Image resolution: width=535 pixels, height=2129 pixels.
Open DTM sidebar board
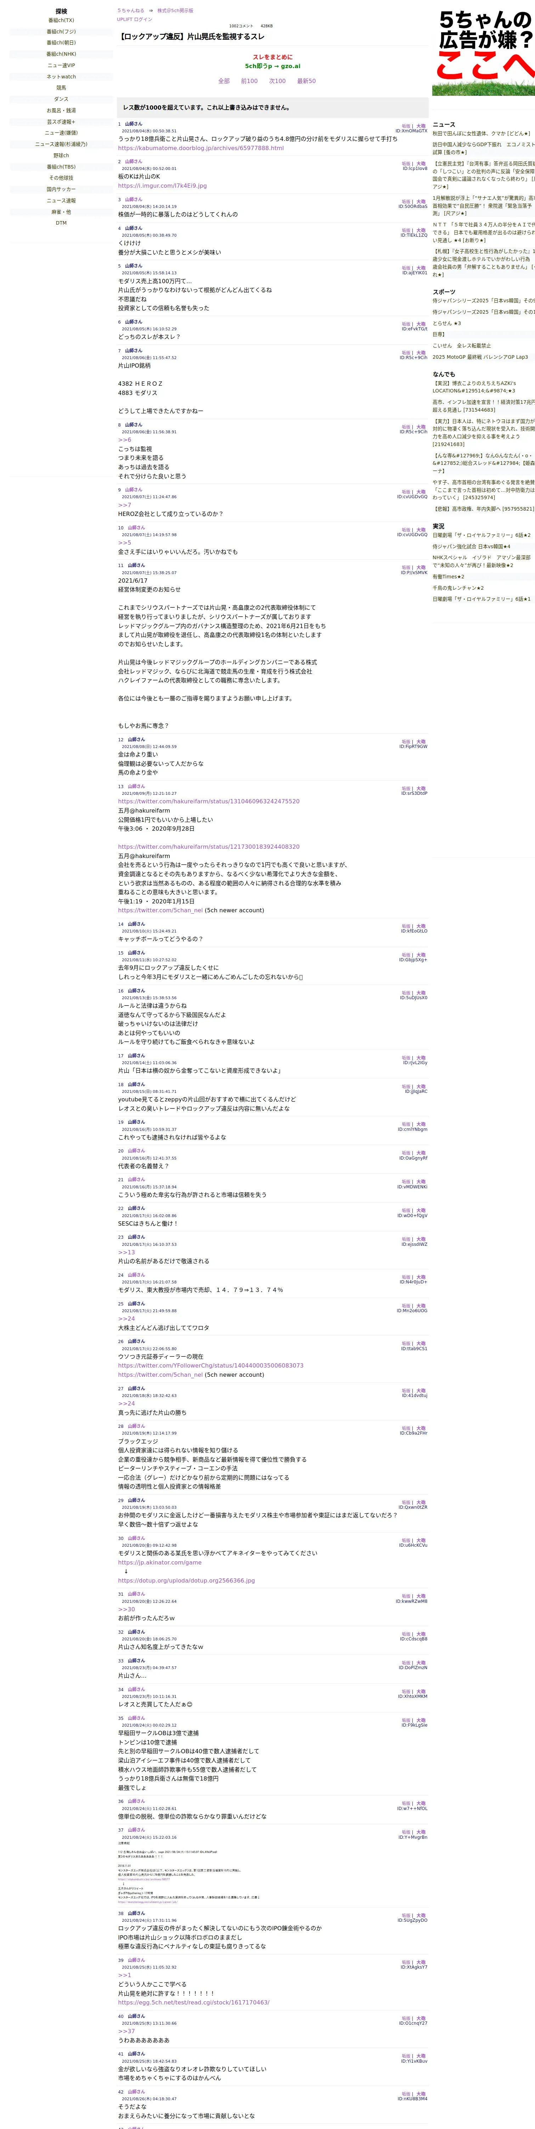pyautogui.click(x=61, y=223)
